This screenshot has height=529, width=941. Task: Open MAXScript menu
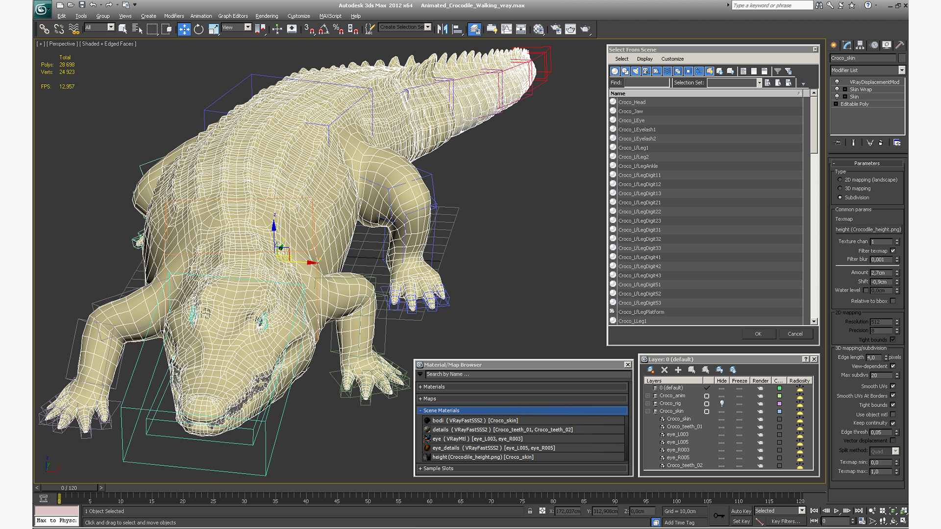click(x=330, y=16)
